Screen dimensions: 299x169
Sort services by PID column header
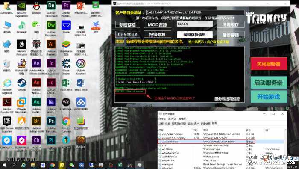pyautogui.click(x=196, y=130)
